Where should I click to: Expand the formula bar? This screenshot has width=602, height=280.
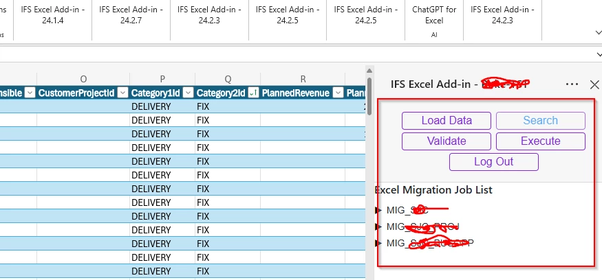click(598, 55)
